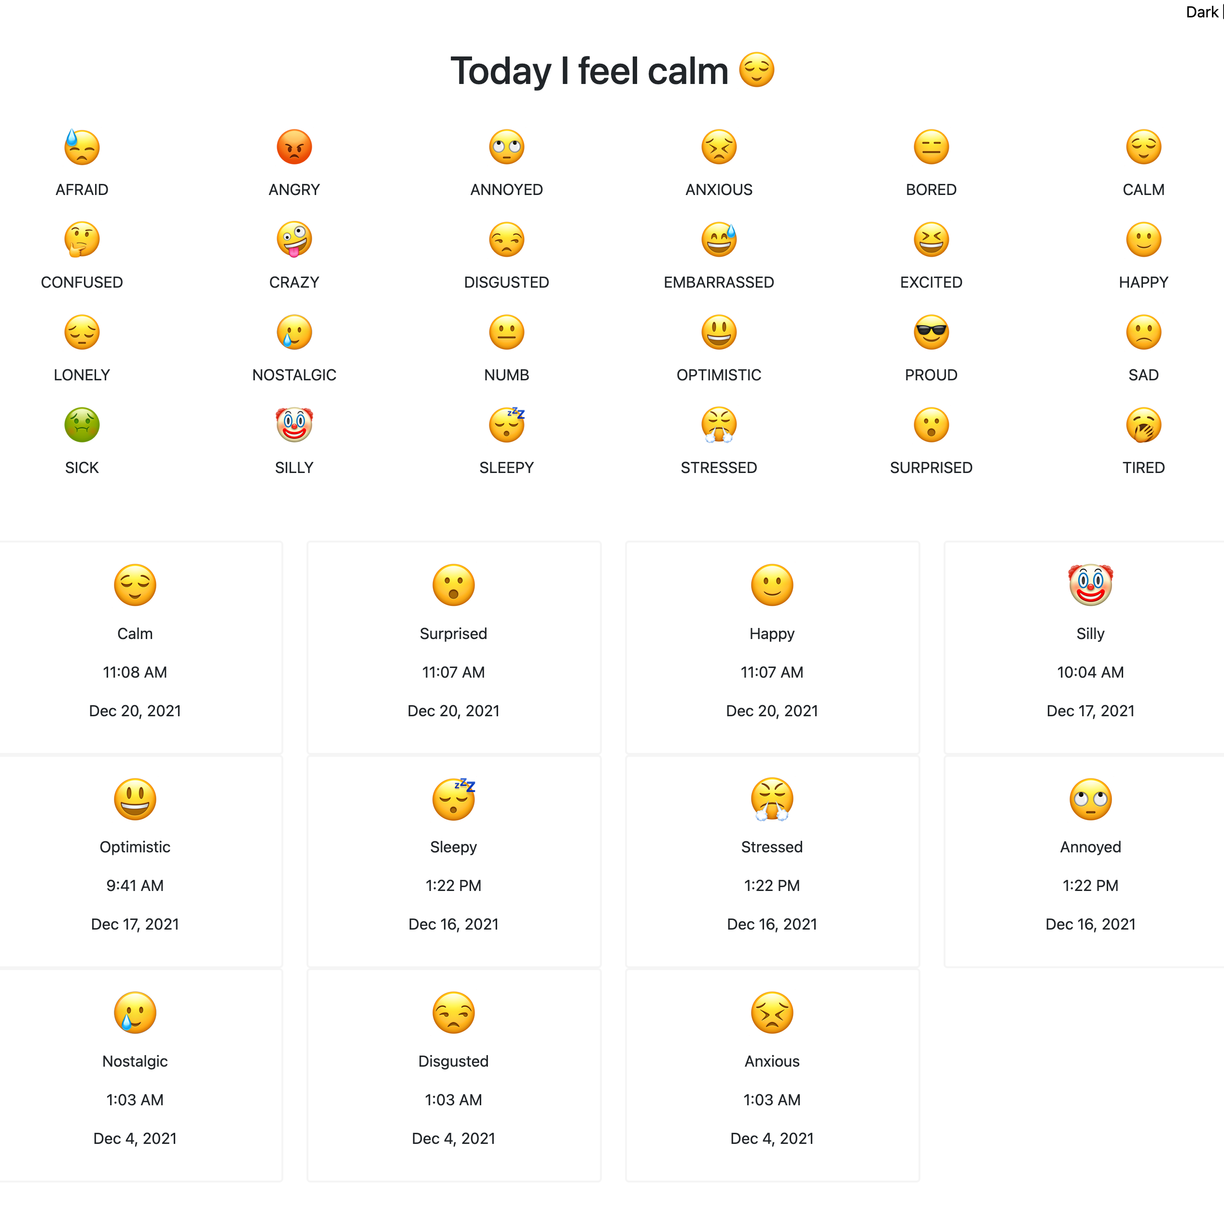
Task: Open the Calm entry card from 11:08 AM
Action: point(140,648)
